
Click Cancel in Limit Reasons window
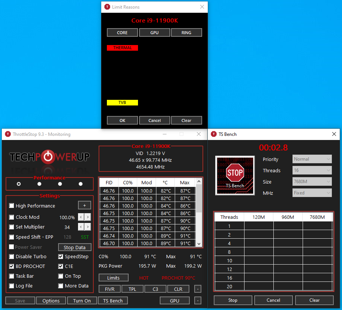point(154,120)
